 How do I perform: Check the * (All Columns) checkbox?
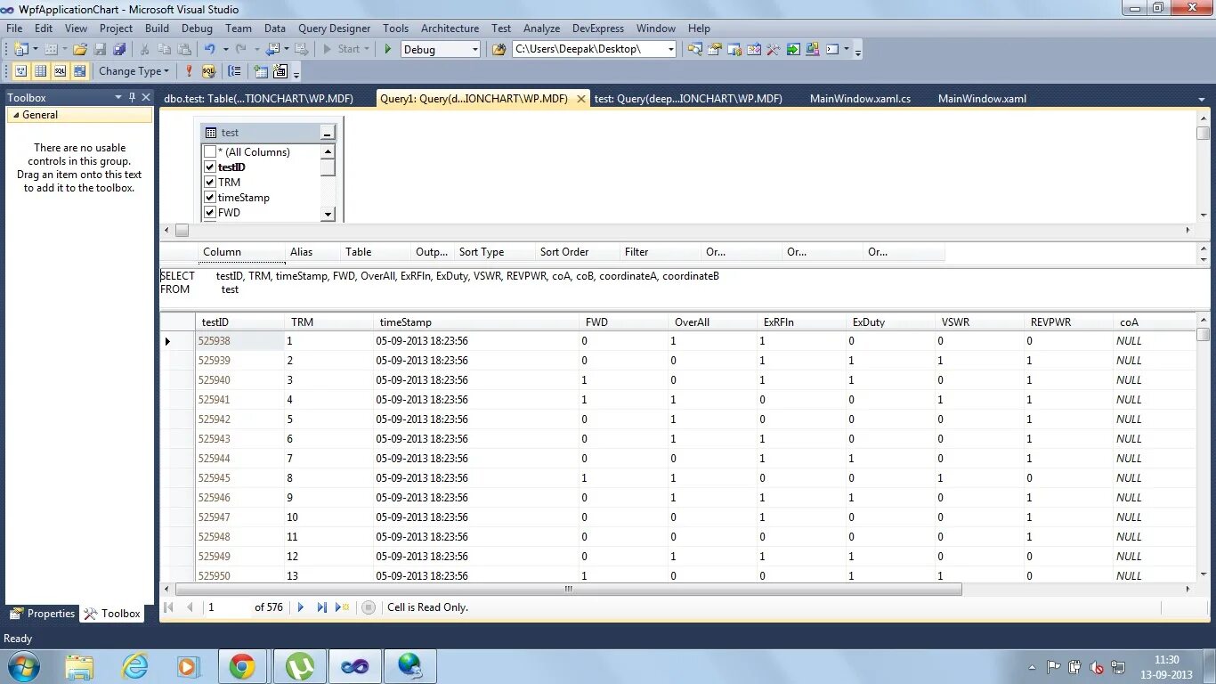(210, 152)
